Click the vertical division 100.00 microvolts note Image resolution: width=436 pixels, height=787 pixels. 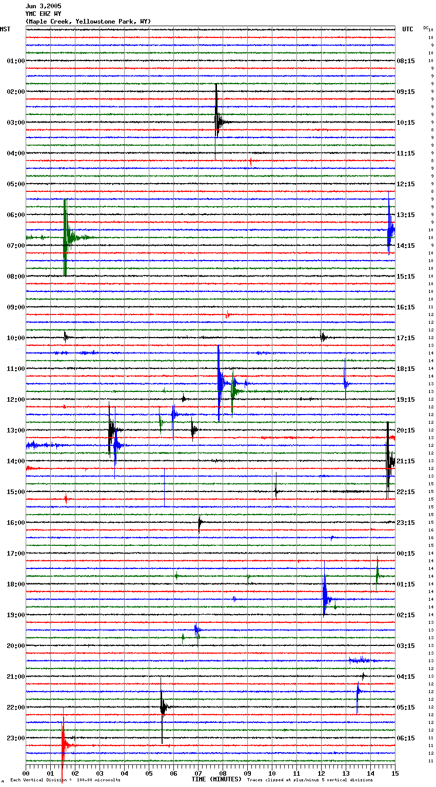65,780
